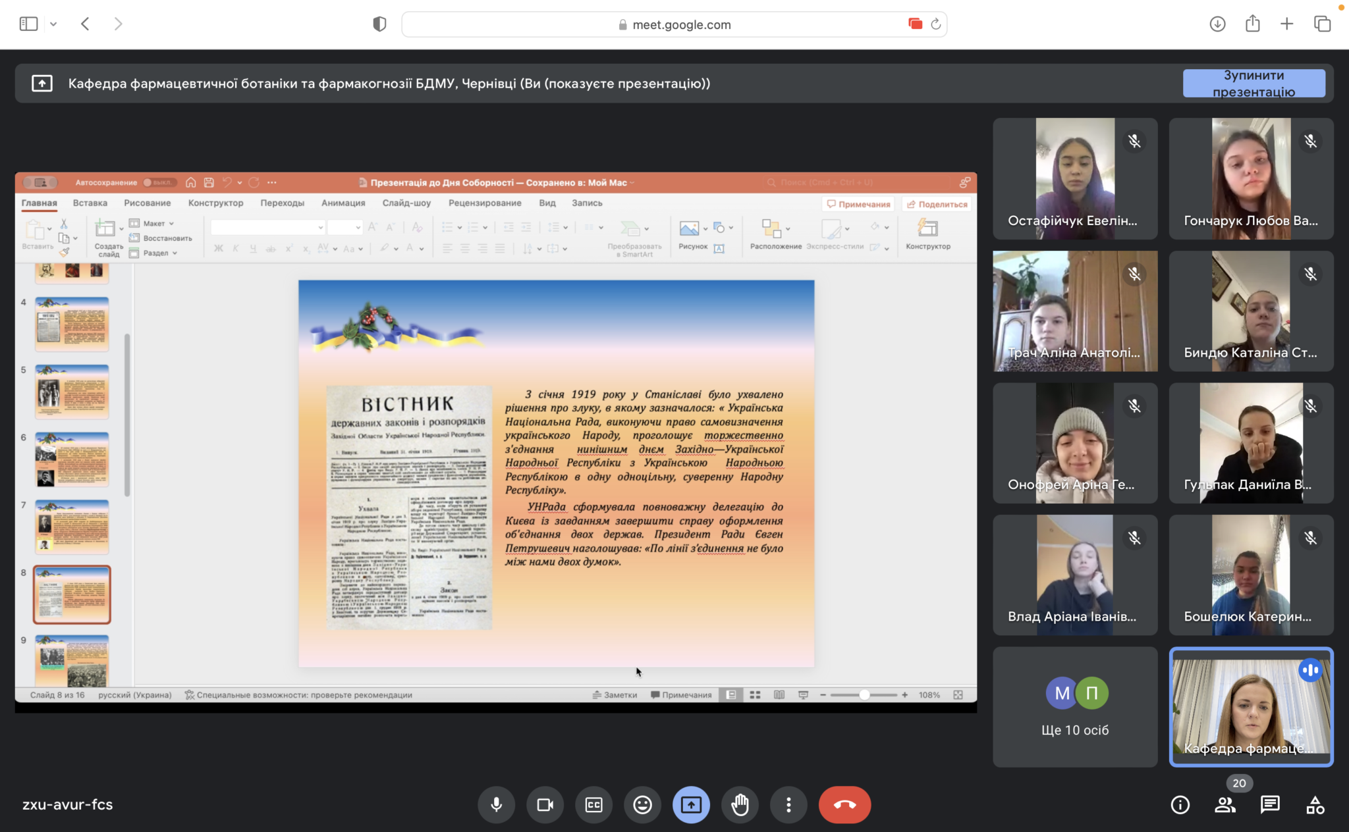Click the Safari downloads icon
Screen dimensions: 1349x832
[1217, 24]
